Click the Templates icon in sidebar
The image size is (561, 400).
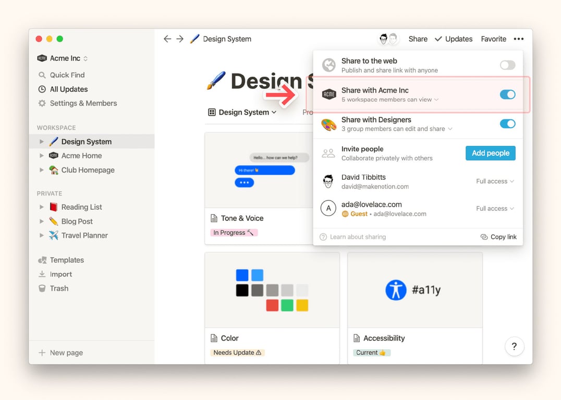42,260
